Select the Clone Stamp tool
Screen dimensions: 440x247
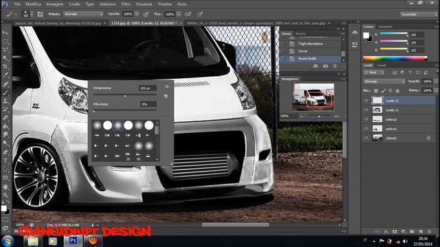pos(5,101)
